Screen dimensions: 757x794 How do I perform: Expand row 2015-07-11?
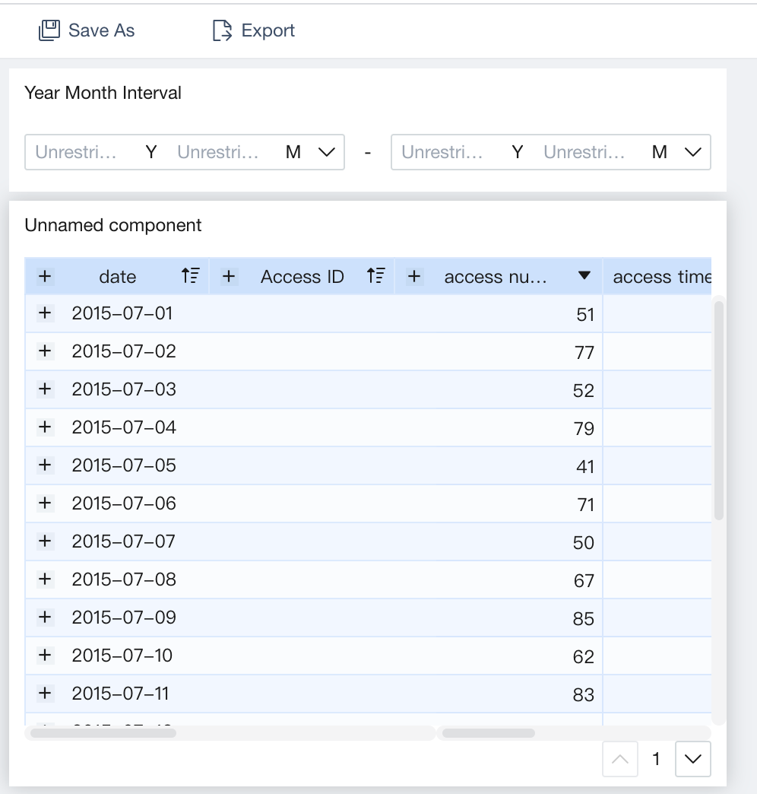click(x=45, y=694)
